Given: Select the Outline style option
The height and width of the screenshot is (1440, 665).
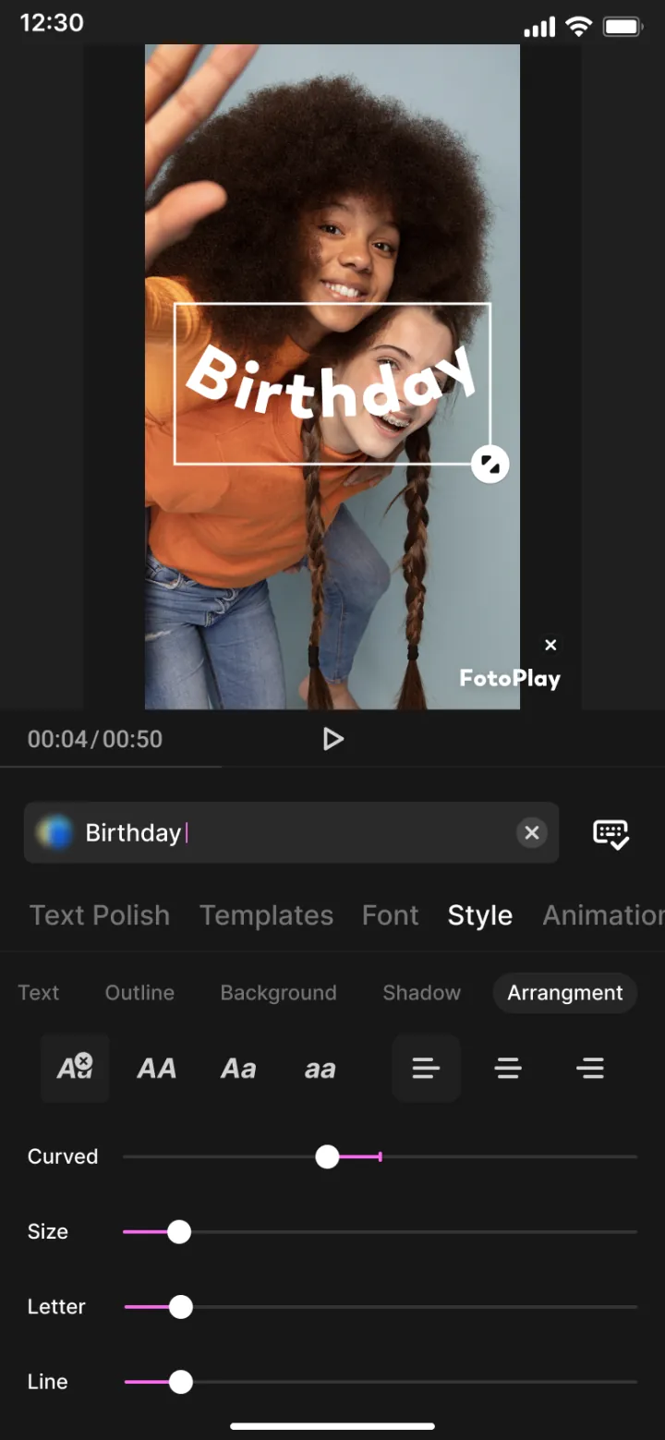Looking at the screenshot, I should (x=139, y=993).
